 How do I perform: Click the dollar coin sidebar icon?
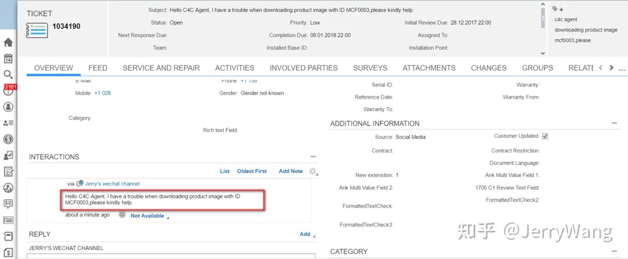pos(8,139)
